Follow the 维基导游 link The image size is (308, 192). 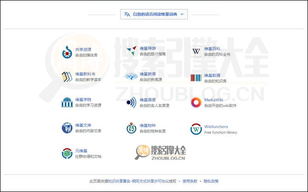click(x=148, y=48)
